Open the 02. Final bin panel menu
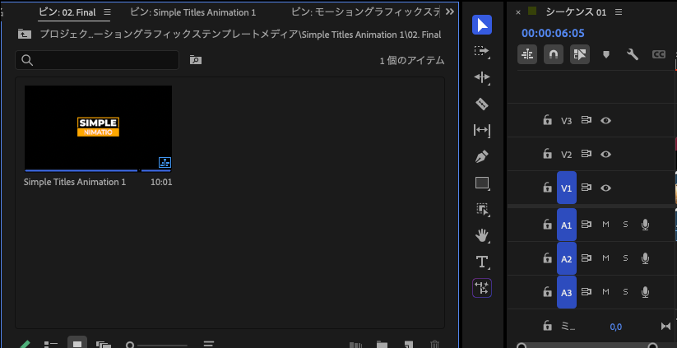The height and width of the screenshot is (348, 677). tap(108, 12)
